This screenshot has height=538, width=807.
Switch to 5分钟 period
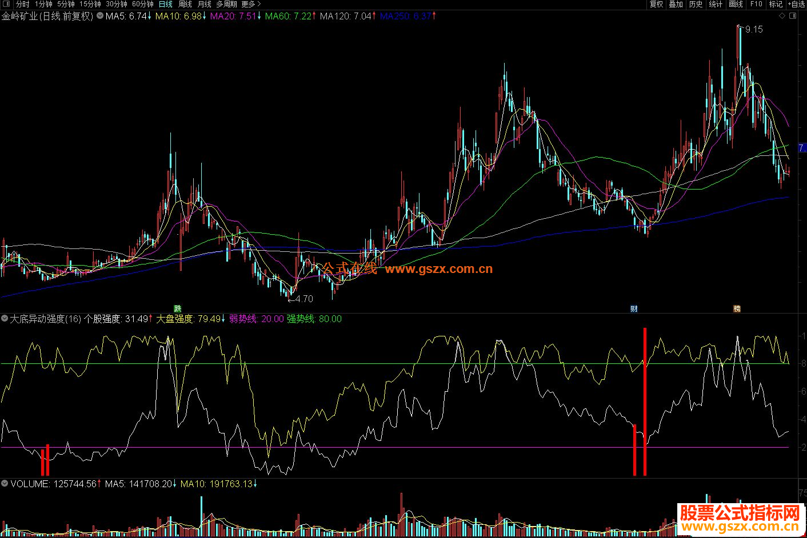coord(66,4)
